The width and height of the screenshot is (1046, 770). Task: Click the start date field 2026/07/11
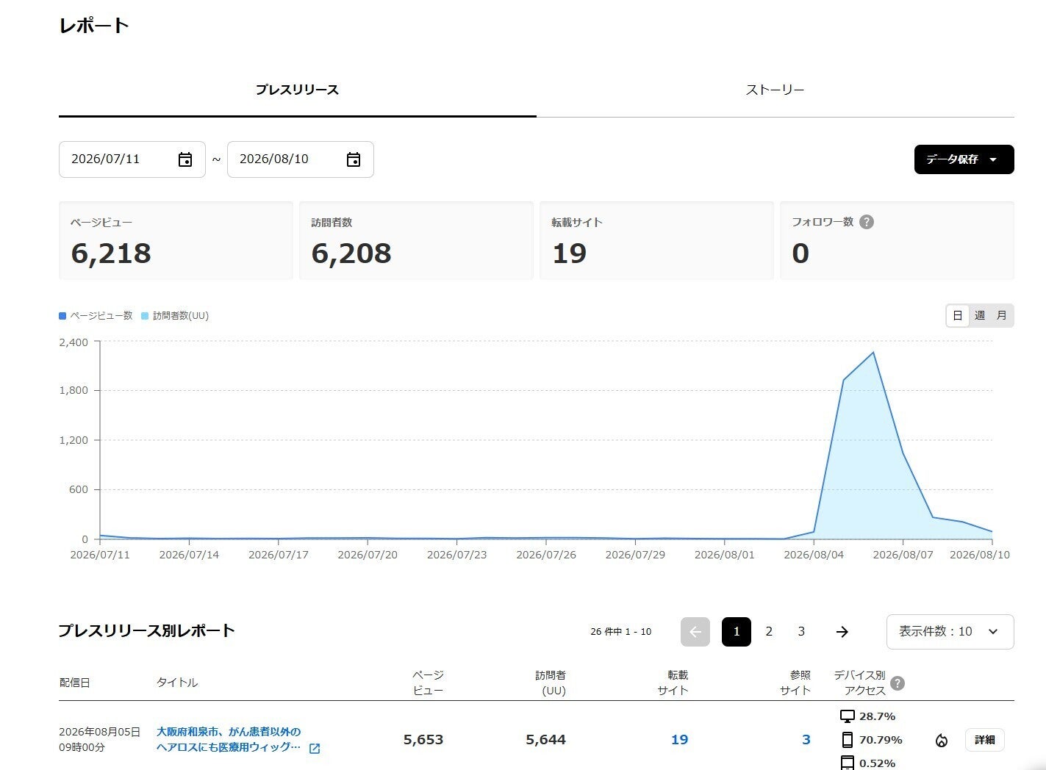click(x=132, y=159)
